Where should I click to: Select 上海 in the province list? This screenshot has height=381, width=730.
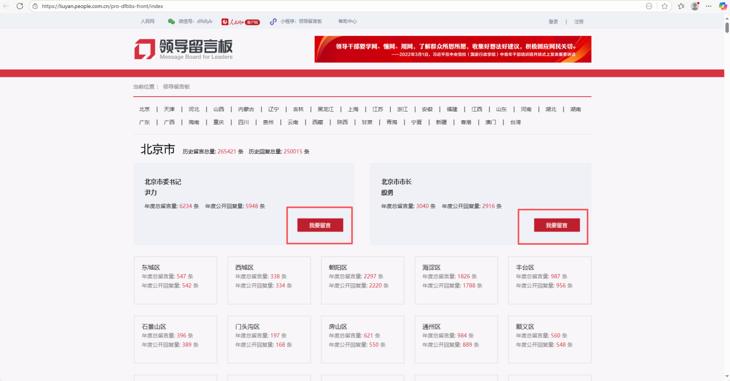point(353,109)
